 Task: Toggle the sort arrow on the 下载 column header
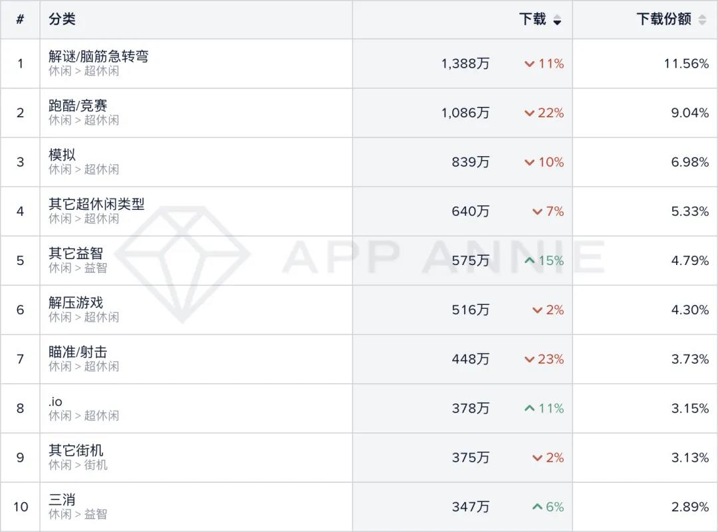(x=557, y=19)
